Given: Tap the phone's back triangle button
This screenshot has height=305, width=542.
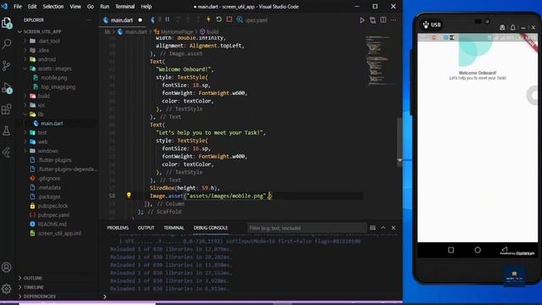Looking at the screenshot, I should pos(505,249).
